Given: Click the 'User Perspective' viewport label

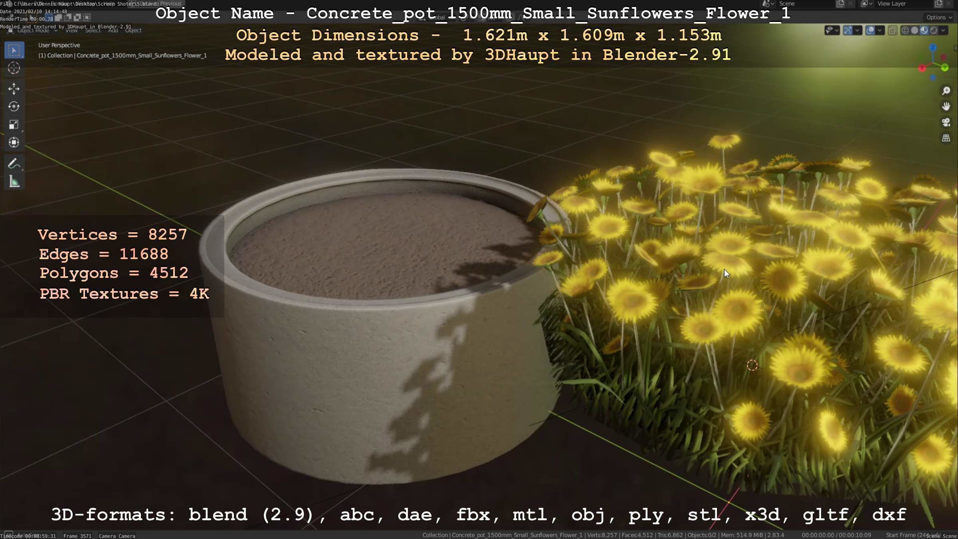Looking at the screenshot, I should coord(59,45).
